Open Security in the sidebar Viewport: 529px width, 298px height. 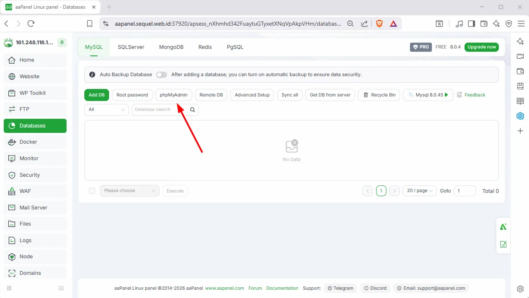tap(35, 175)
